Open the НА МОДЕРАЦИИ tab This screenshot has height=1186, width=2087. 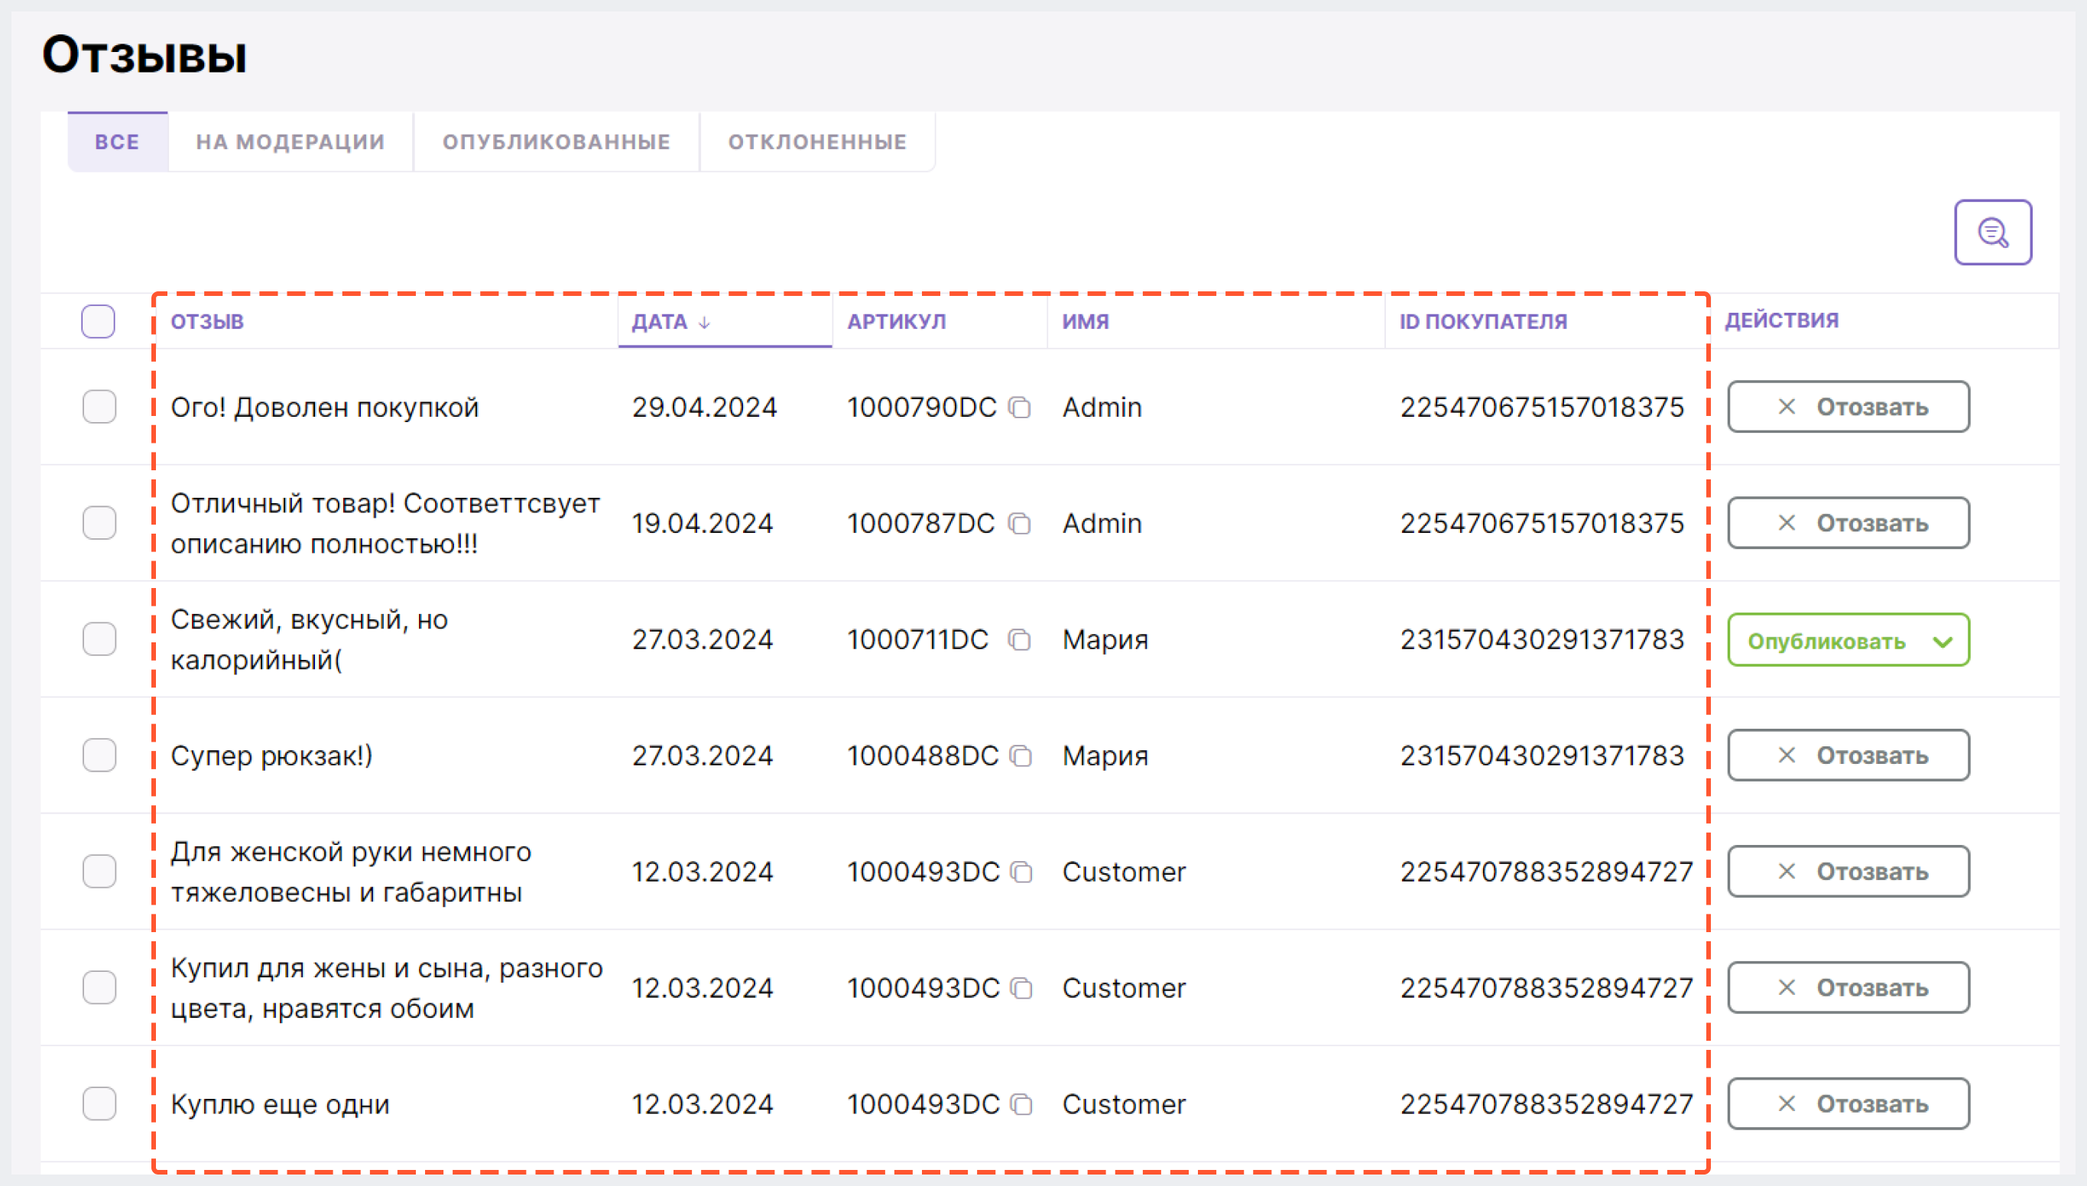[290, 141]
